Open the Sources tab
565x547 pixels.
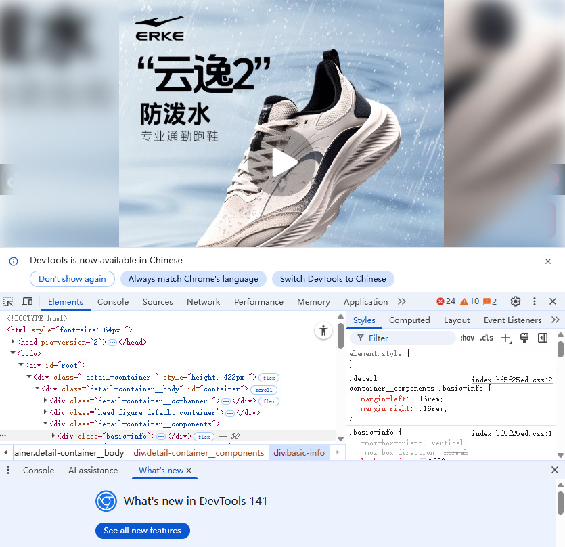158,302
